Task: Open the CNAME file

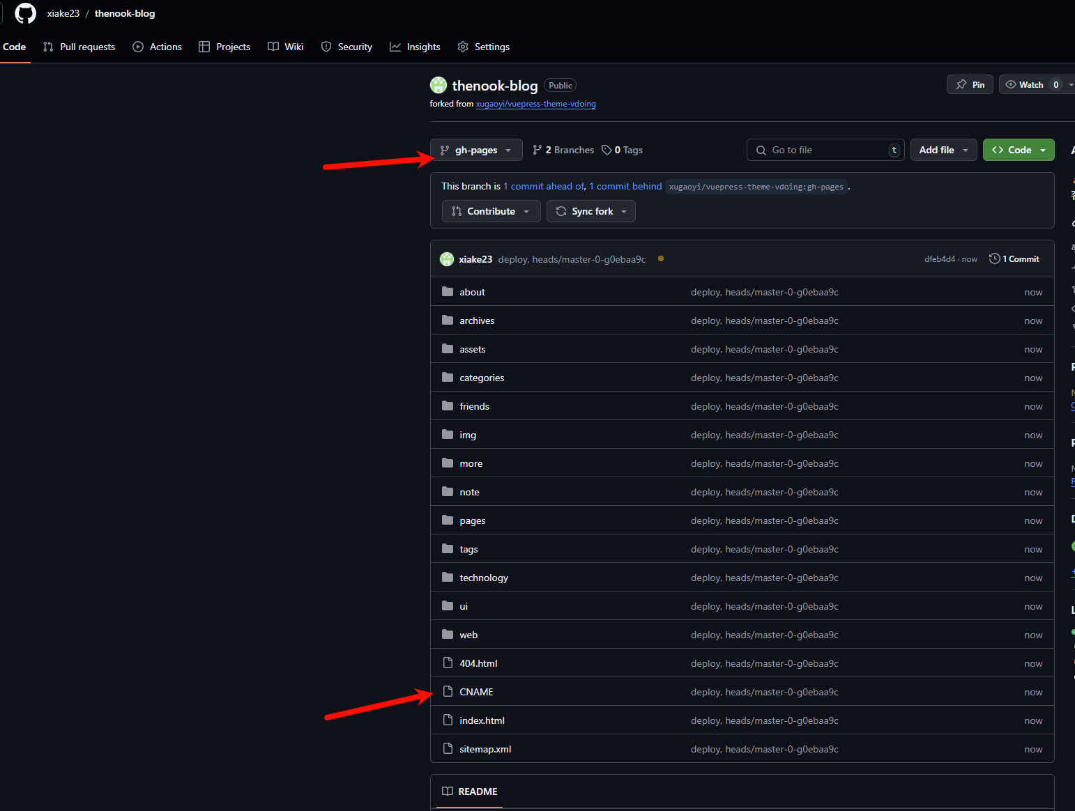Action: pyautogui.click(x=476, y=692)
